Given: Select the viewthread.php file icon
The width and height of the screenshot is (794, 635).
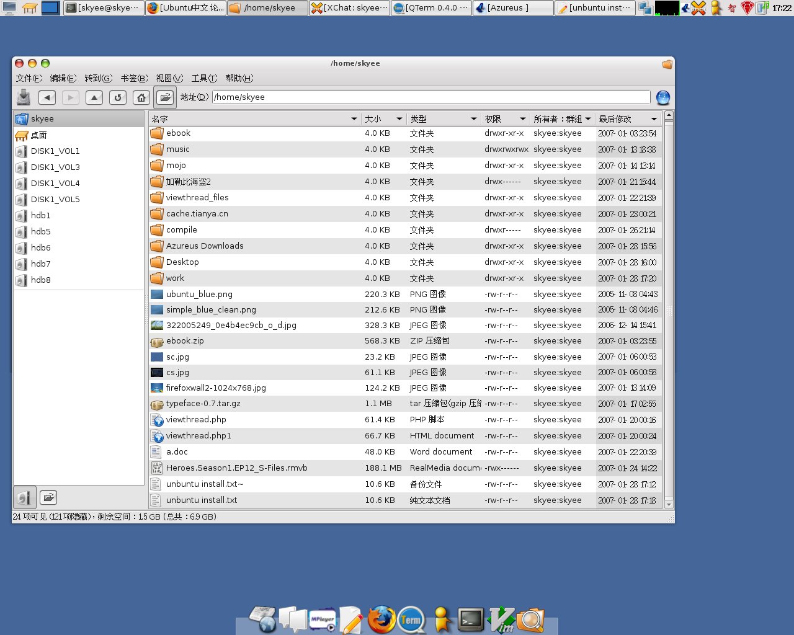Looking at the screenshot, I should click(x=157, y=420).
